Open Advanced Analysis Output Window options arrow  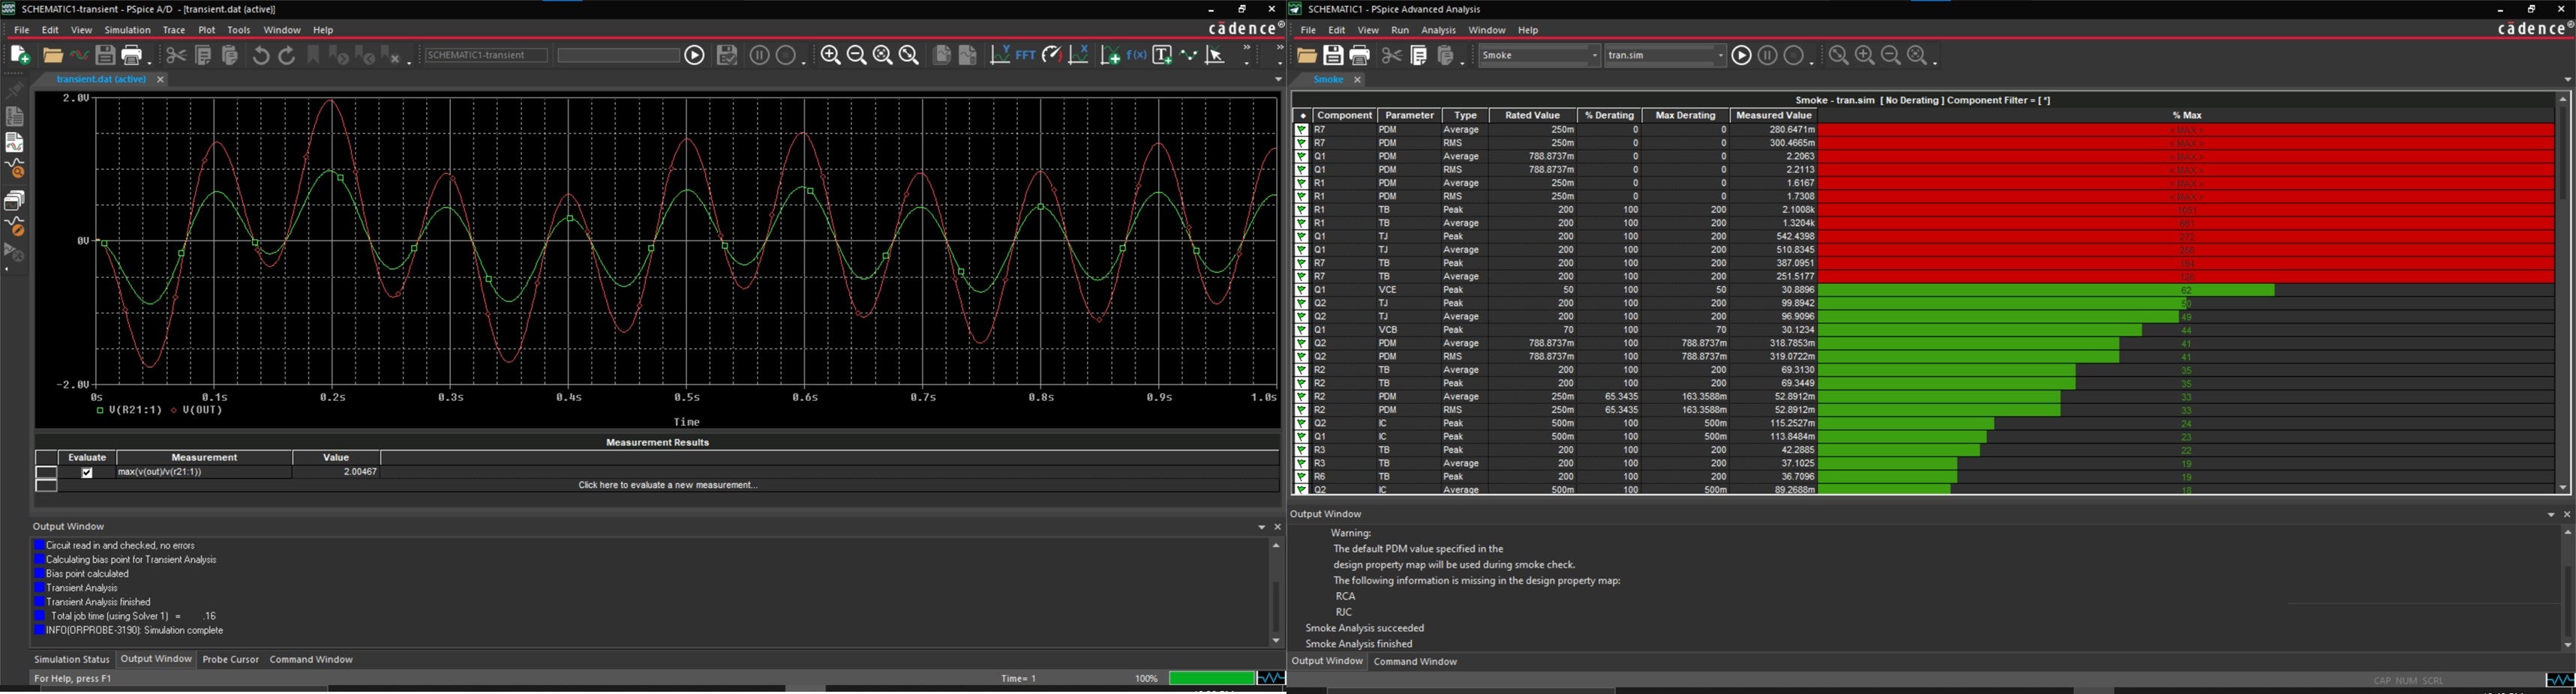click(2550, 516)
